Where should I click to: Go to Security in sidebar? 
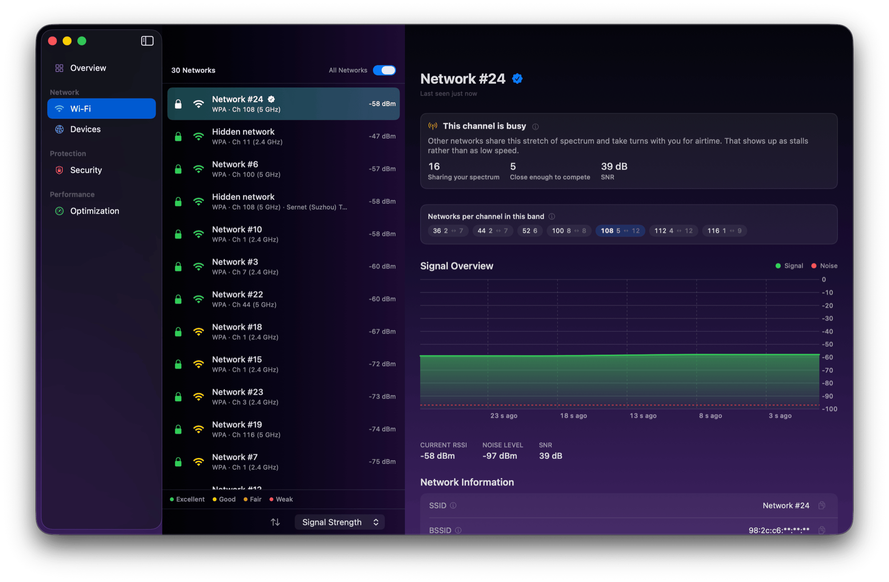[101, 170]
